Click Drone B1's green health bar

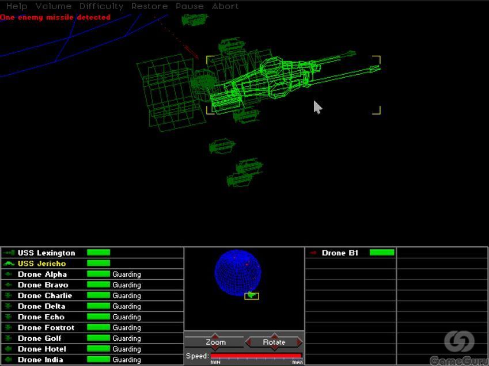pyautogui.click(x=382, y=252)
